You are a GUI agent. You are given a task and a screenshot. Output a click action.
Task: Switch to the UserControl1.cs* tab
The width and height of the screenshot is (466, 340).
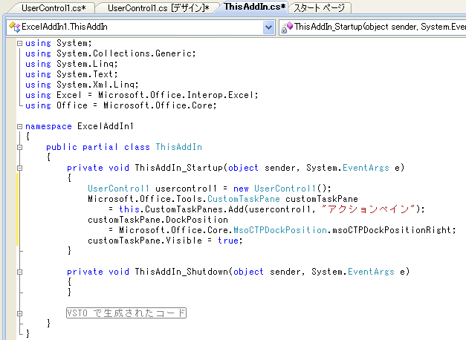click(x=54, y=8)
